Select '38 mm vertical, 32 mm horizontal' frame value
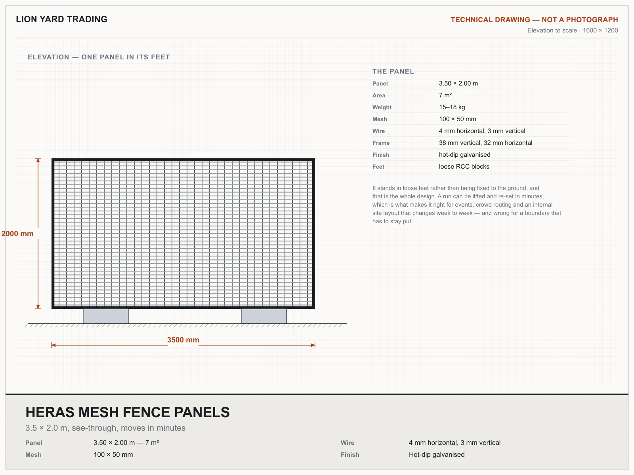 pyautogui.click(x=486, y=143)
